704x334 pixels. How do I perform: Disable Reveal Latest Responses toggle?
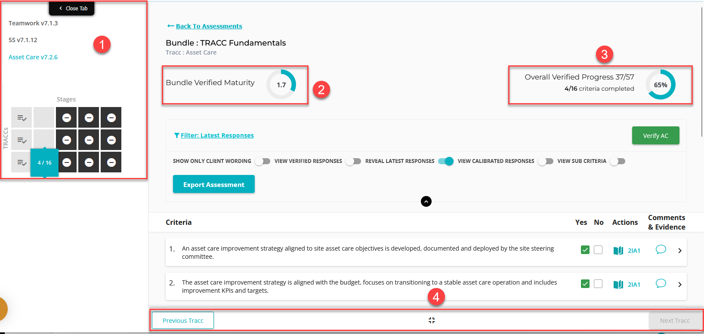(446, 161)
